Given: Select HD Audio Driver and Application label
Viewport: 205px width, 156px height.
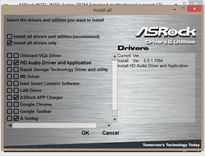Looking at the screenshot, I should [x=56, y=62].
